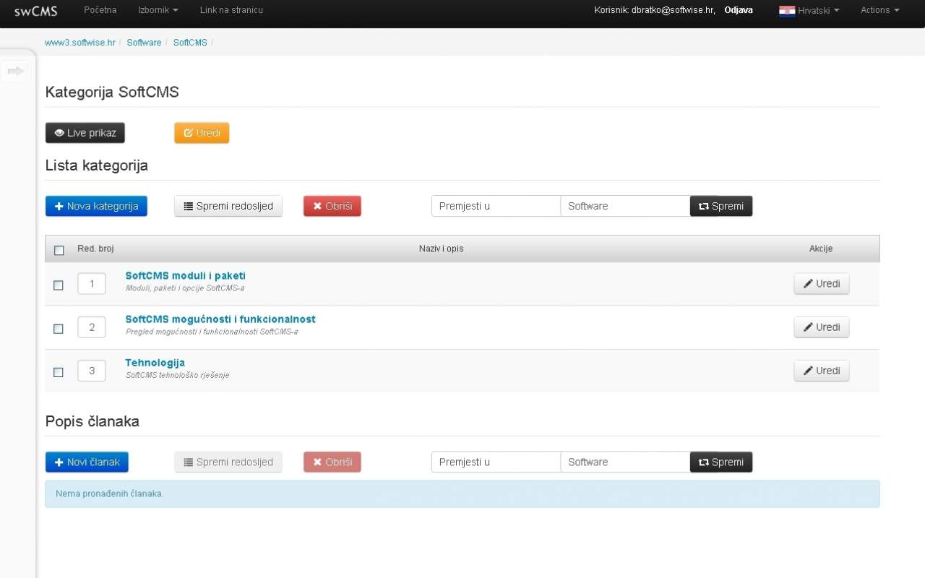This screenshot has width=925, height=578.
Task: Check the Tehnologija row checkbox
Action: 59,372
